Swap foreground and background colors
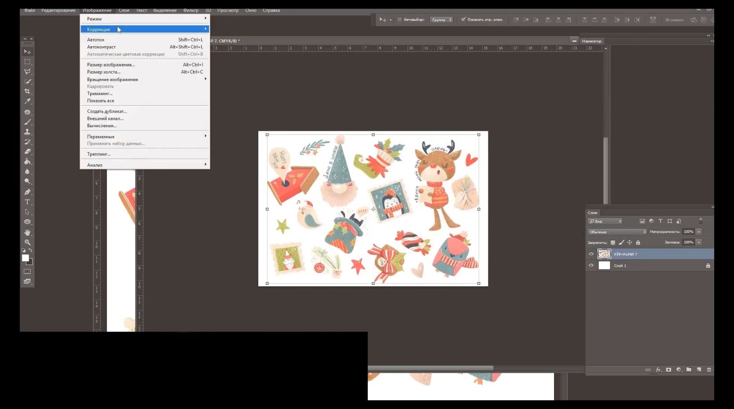The height and width of the screenshot is (409, 734). point(30,251)
